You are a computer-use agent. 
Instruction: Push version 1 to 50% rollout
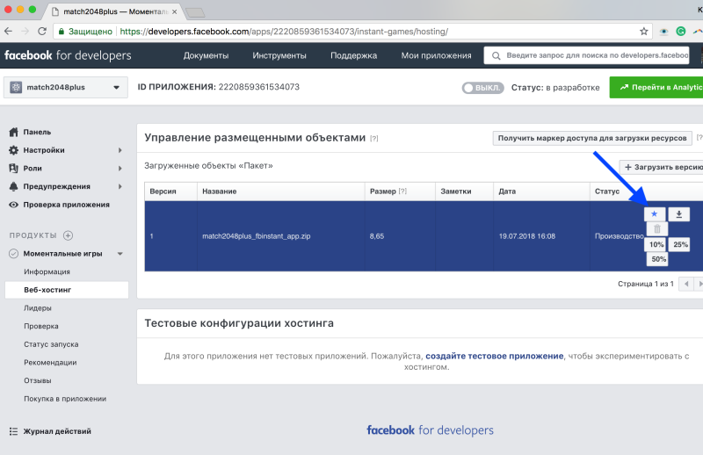658,259
